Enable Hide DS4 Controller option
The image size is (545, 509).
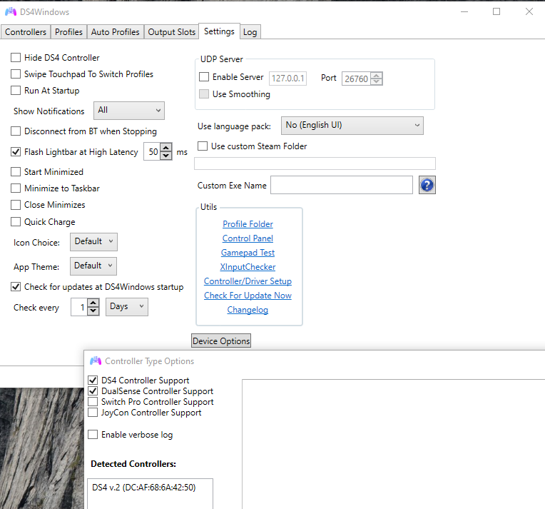(x=16, y=57)
